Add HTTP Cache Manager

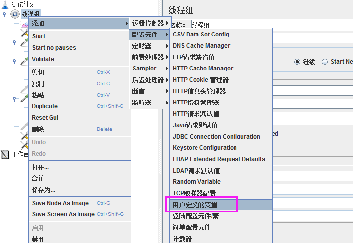221,69
